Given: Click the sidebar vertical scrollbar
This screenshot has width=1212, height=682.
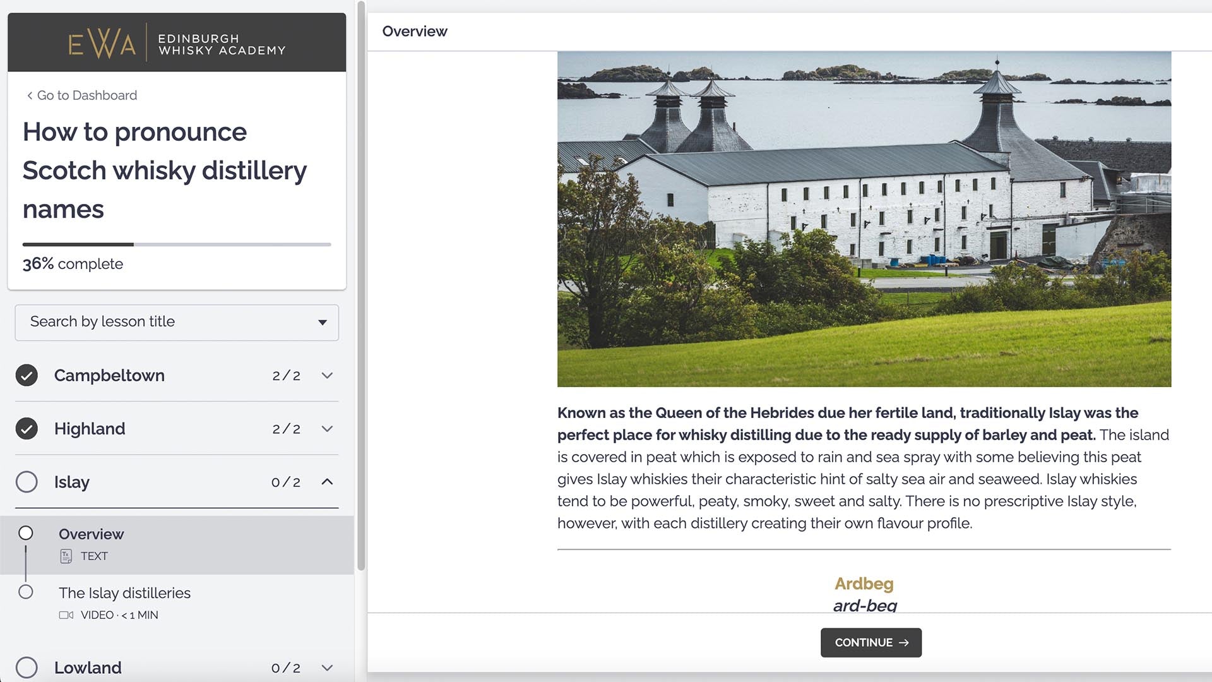Looking at the screenshot, I should click(361, 284).
